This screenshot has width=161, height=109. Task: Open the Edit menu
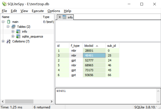14,11
